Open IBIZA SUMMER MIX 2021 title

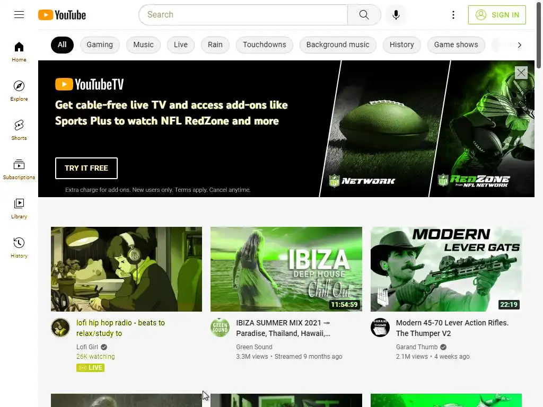[x=283, y=328]
